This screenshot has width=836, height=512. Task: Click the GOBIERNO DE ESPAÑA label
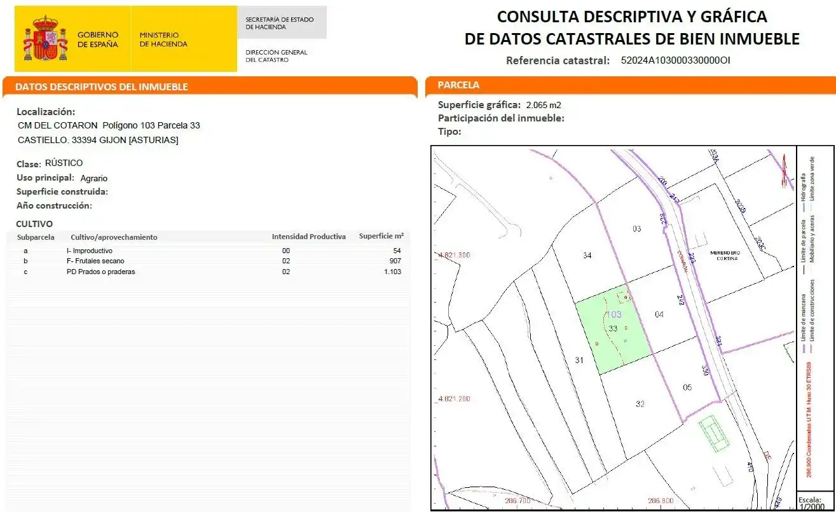[98, 39]
